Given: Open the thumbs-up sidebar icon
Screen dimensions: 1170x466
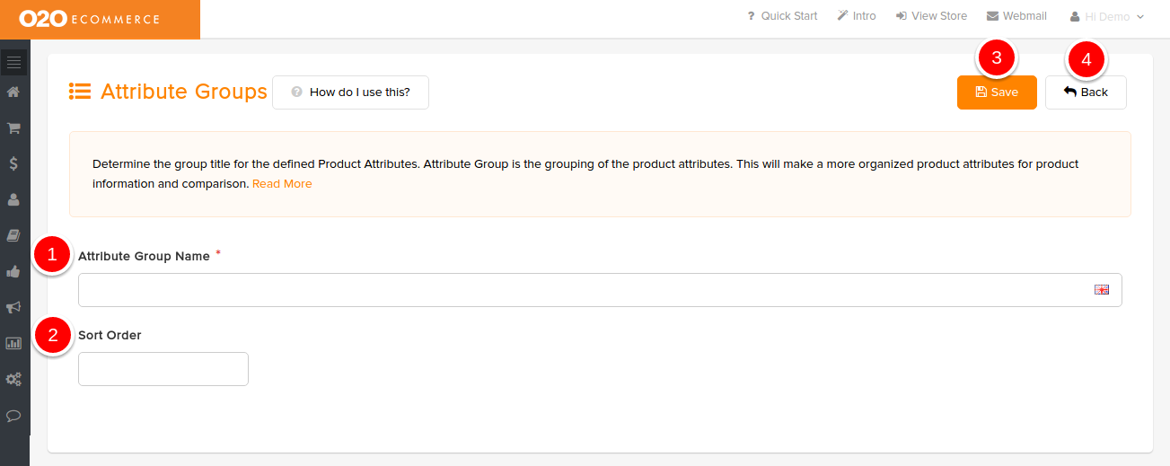Looking at the screenshot, I should coord(13,271).
